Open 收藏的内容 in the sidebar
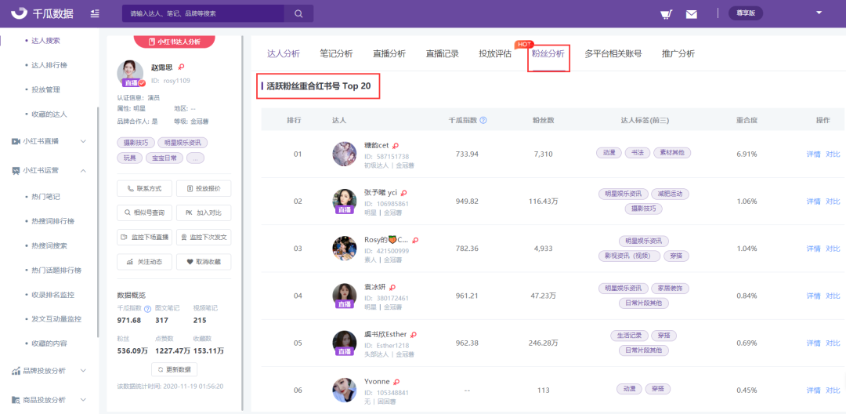846x414 pixels. (x=49, y=343)
